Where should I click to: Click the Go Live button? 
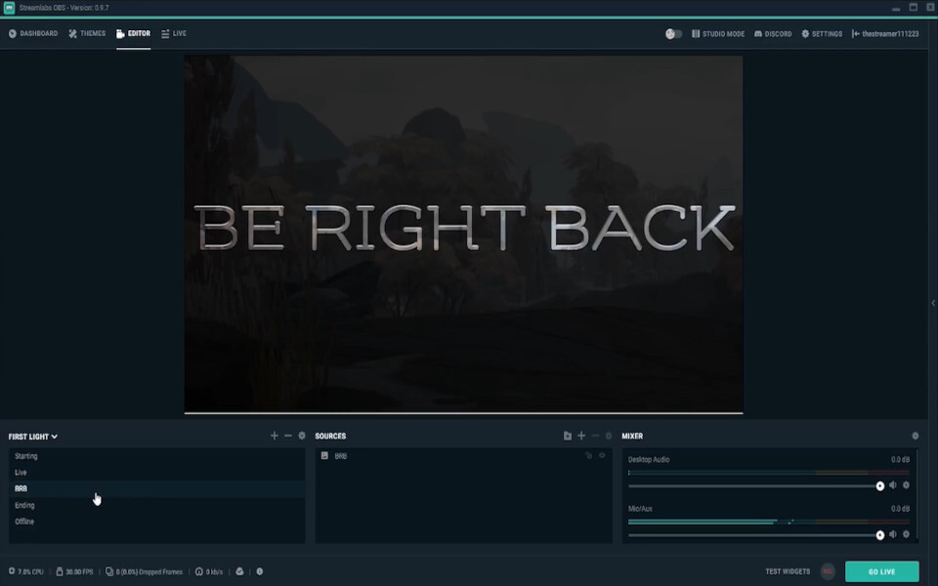point(881,571)
